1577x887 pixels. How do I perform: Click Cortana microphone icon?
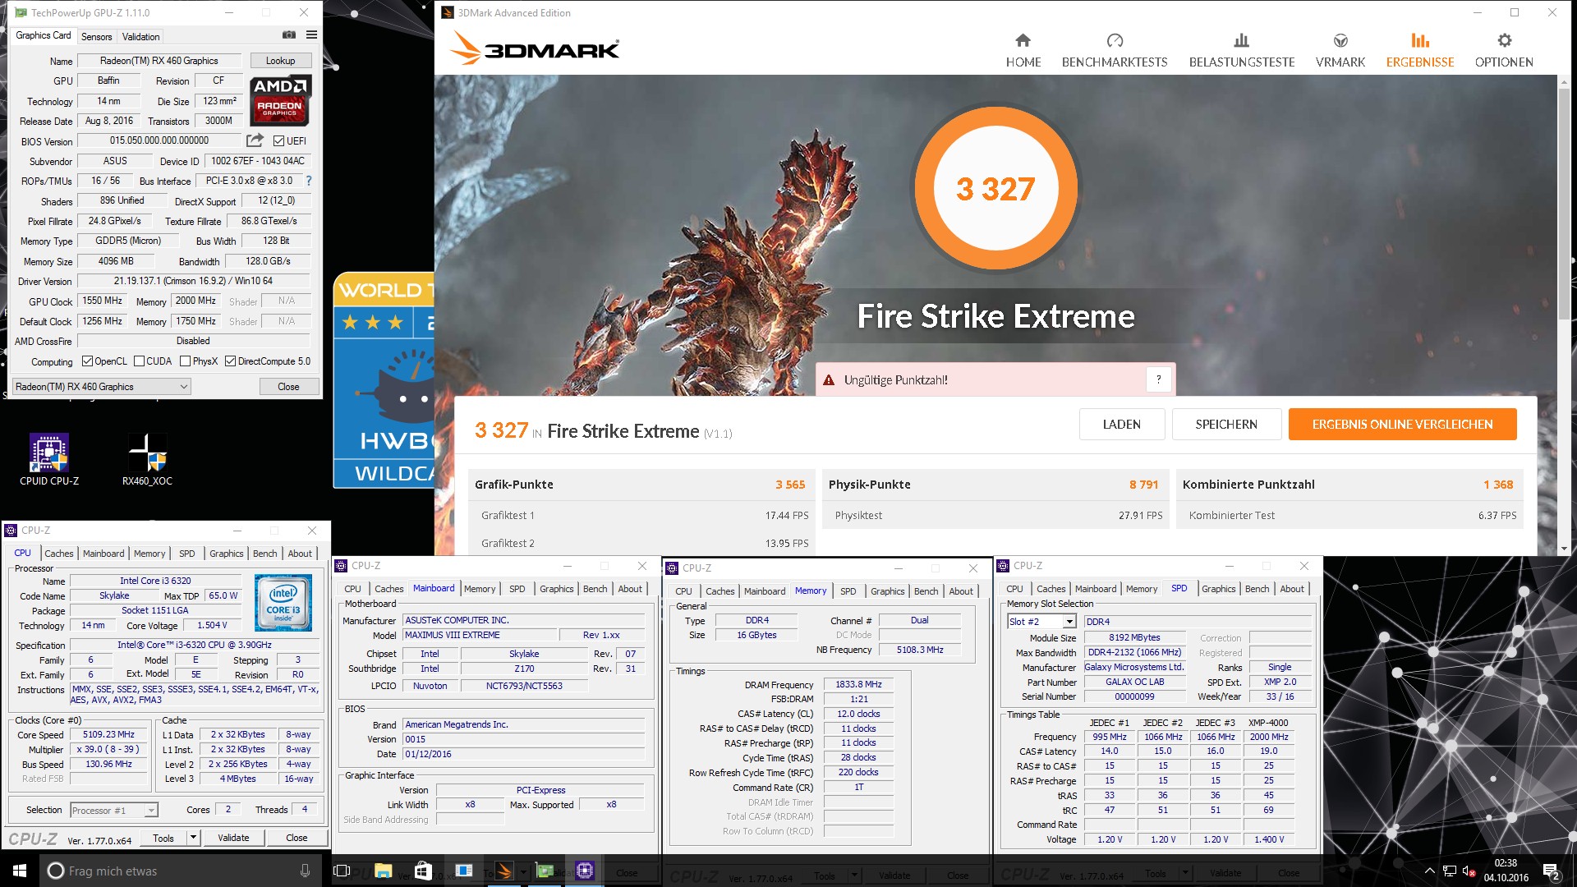(x=305, y=871)
